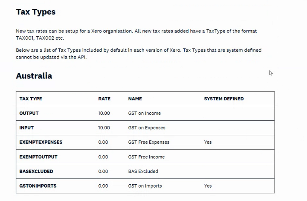Click the BAS Excluded name cell
The height and width of the screenshot is (201, 307).
[x=143, y=171]
